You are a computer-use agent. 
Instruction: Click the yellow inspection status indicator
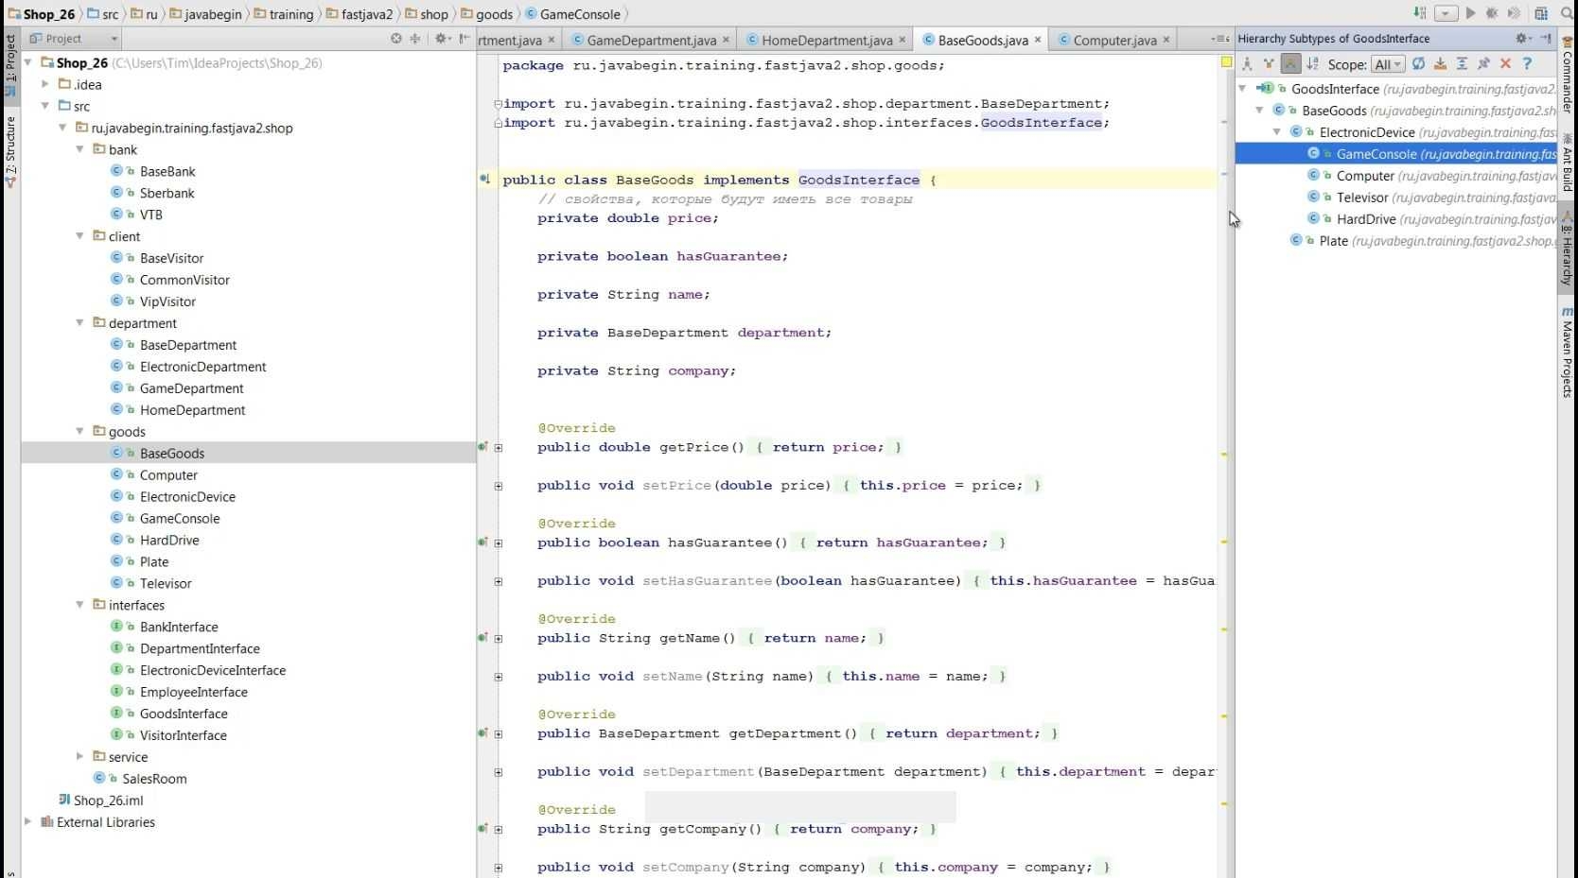point(1226,61)
